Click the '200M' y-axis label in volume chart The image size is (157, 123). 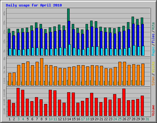tap(4, 111)
